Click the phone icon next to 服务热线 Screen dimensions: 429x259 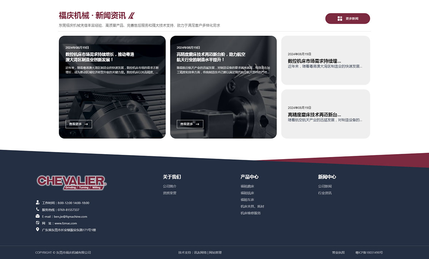37,209
